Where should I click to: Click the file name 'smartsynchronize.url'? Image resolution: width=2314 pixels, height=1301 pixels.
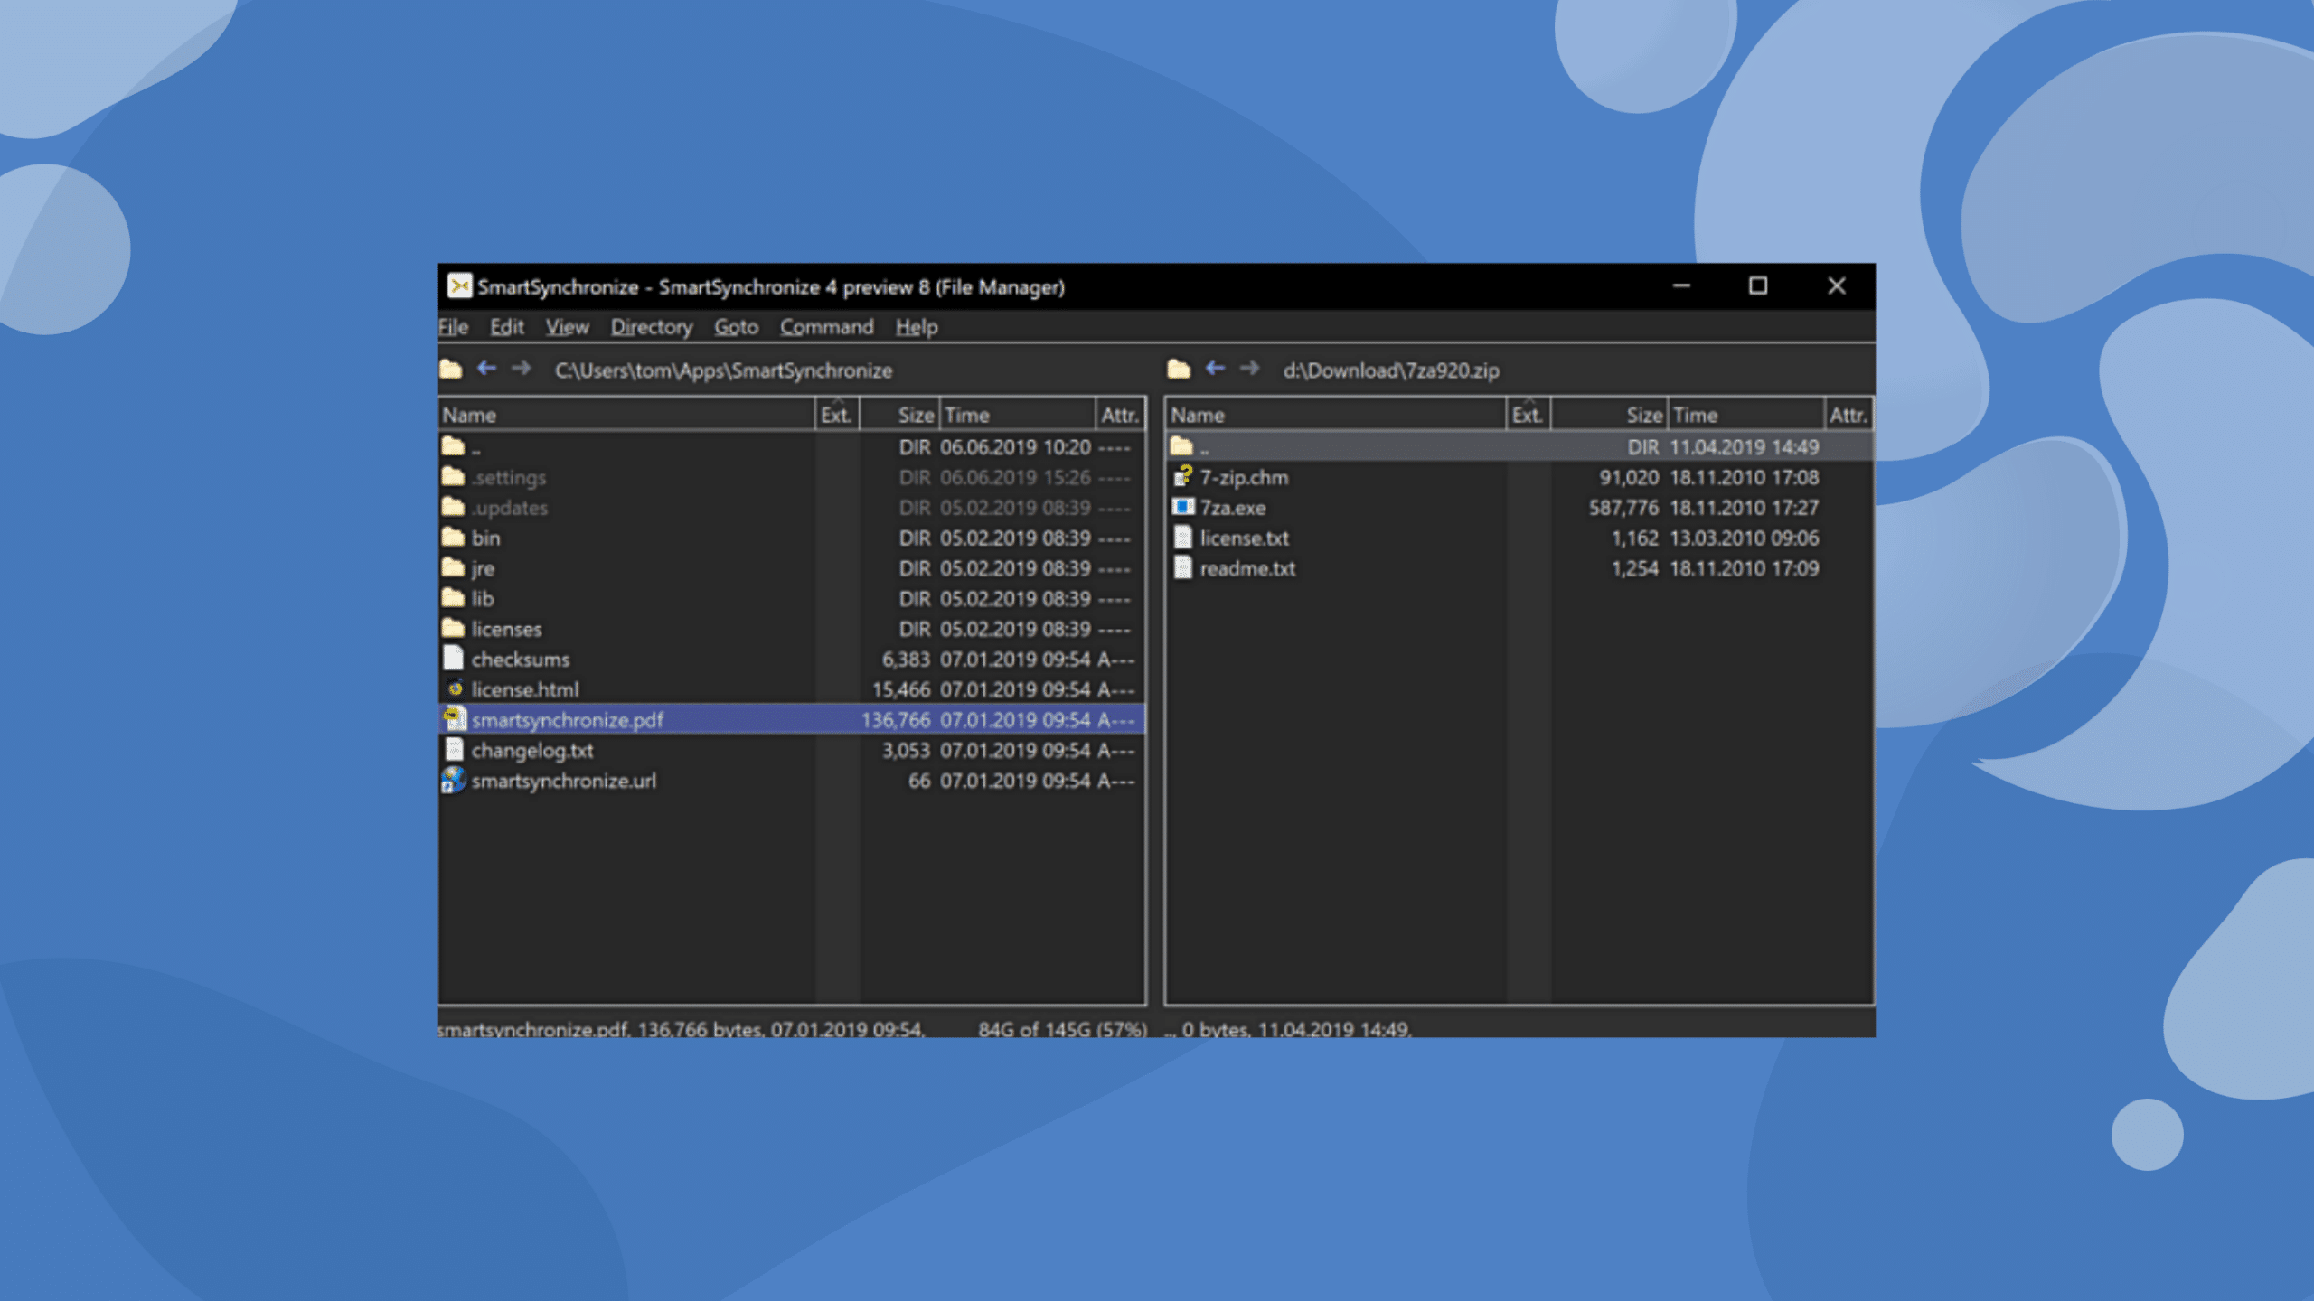[x=564, y=781]
